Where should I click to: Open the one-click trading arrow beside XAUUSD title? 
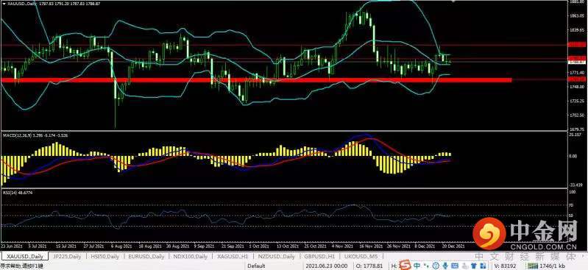[4, 3]
